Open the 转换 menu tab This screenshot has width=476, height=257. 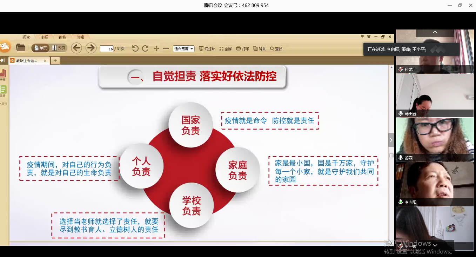pyautogui.click(x=62, y=37)
